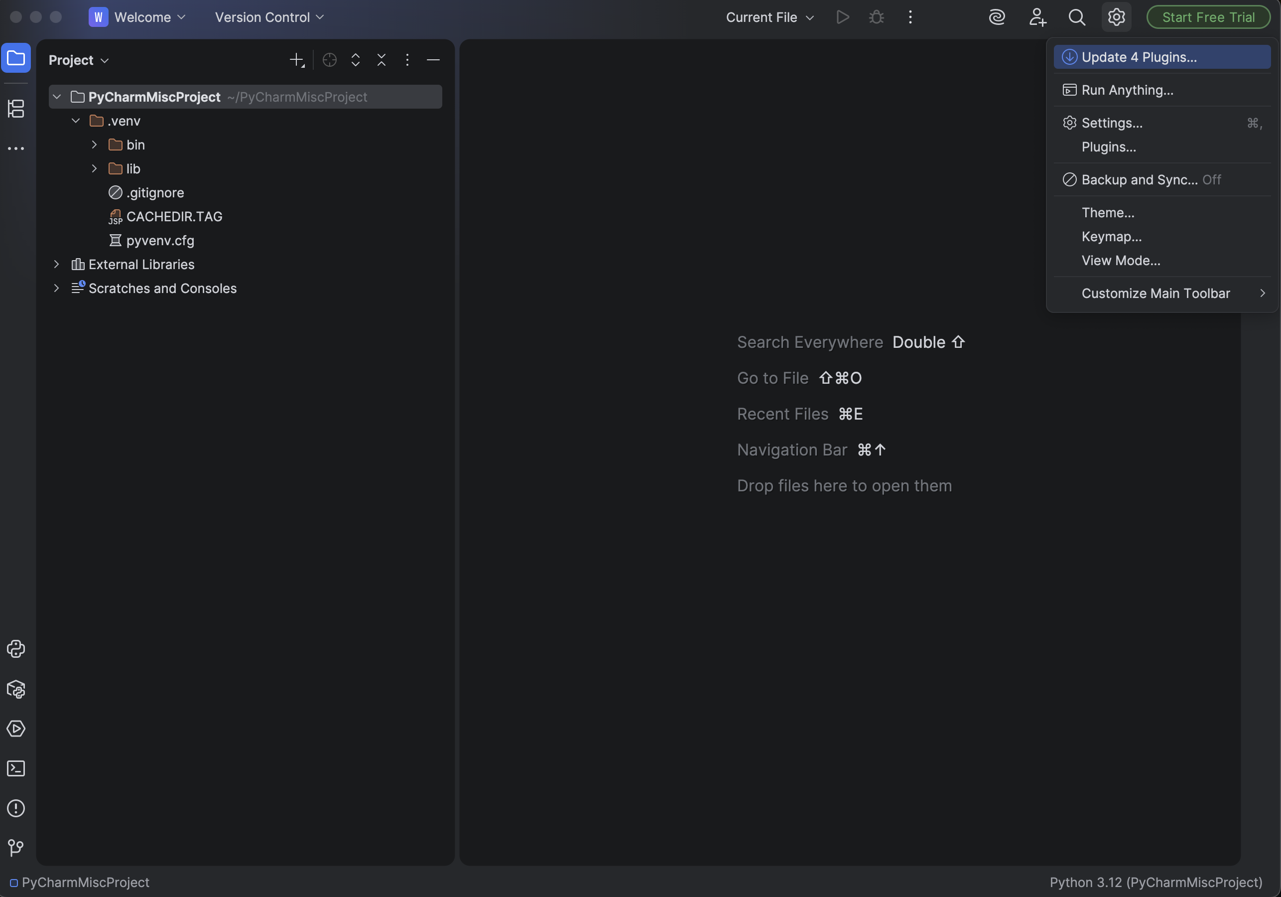
Task: Collapse the .venv folder
Action: point(76,121)
